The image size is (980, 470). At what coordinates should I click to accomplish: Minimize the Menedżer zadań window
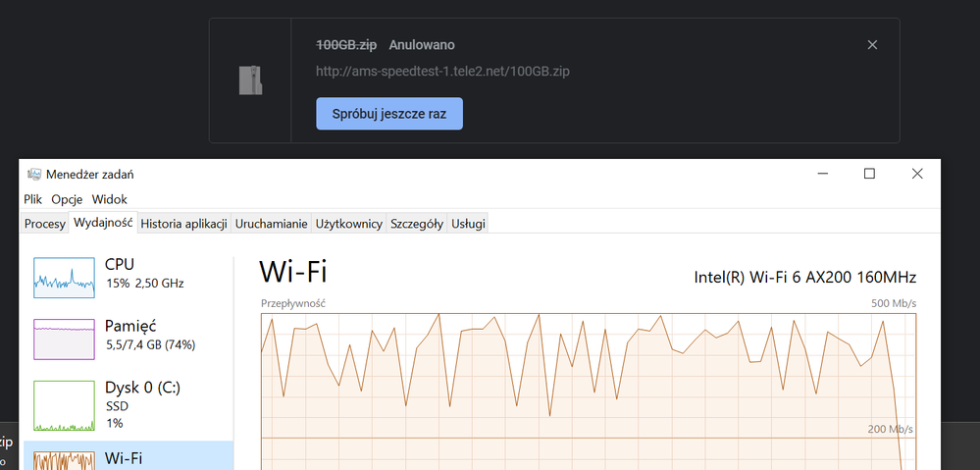click(821, 174)
